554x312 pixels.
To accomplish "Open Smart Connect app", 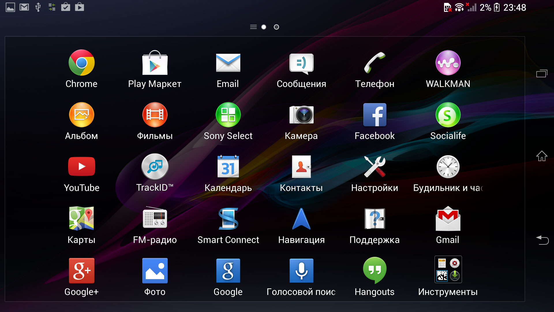I will pos(228,225).
